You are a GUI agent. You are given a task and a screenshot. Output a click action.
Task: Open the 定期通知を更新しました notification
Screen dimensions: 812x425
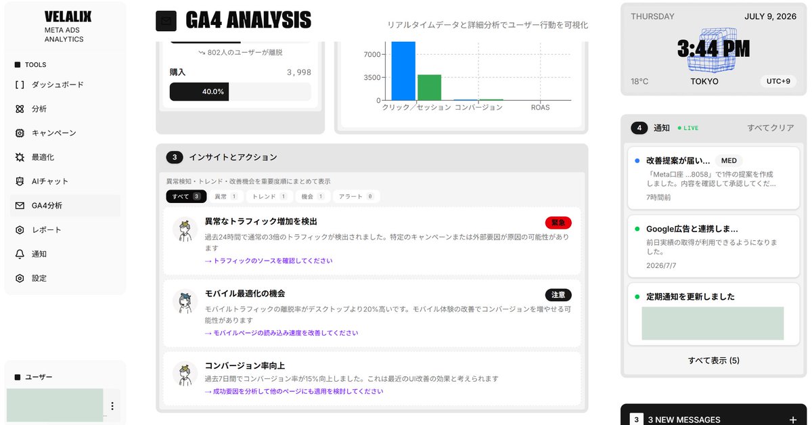[713, 314]
